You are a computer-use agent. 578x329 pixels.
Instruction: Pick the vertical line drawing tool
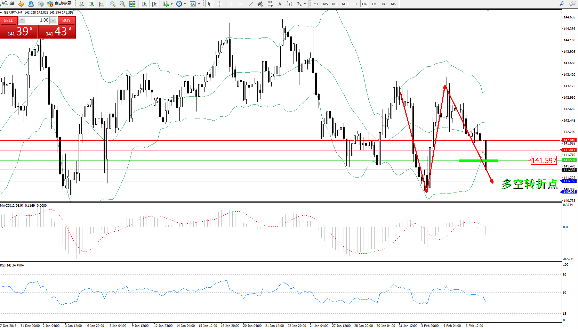coord(231,4)
